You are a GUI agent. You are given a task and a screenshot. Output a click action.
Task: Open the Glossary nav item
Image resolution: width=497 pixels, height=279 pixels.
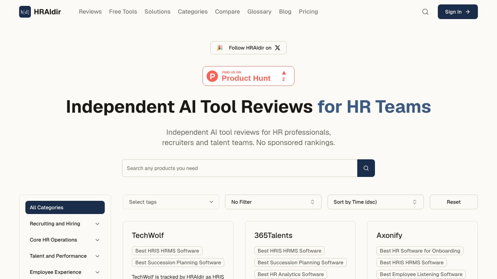[260, 12]
